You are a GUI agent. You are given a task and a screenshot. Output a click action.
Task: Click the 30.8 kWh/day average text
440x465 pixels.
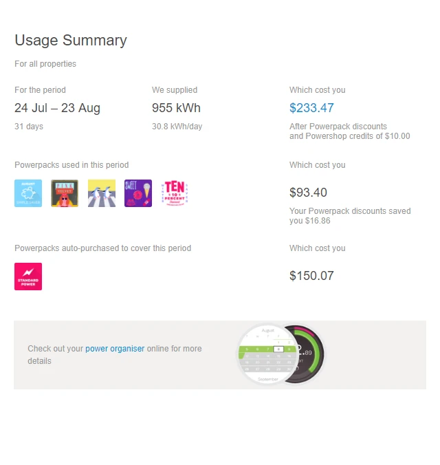click(177, 127)
